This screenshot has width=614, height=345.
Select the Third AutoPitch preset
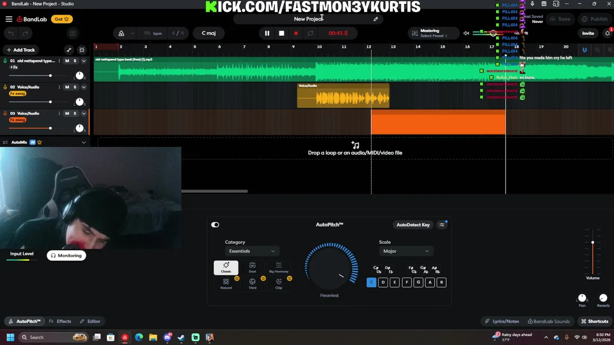(x=252, y=284)
